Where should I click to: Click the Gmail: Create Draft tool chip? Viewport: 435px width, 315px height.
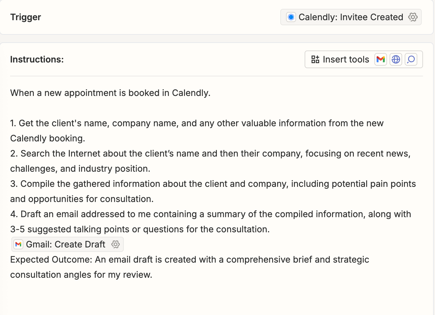tap(67, 244)
